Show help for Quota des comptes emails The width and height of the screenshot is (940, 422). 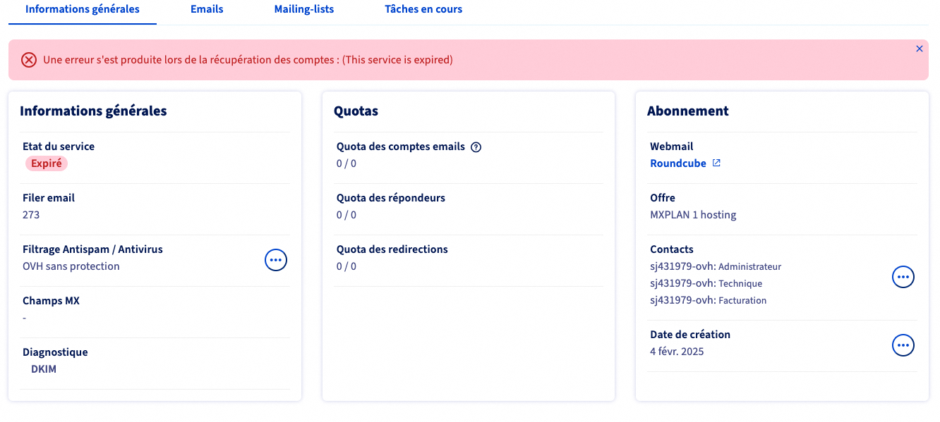pyautogui.click(x=476, y=147)
